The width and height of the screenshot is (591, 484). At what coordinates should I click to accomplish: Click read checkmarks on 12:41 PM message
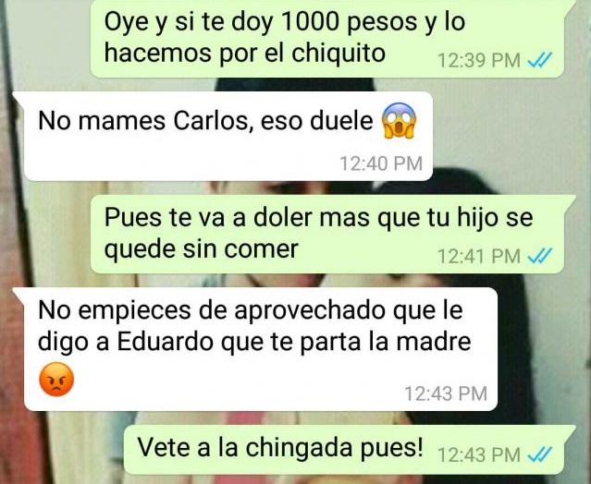point(539,256)
